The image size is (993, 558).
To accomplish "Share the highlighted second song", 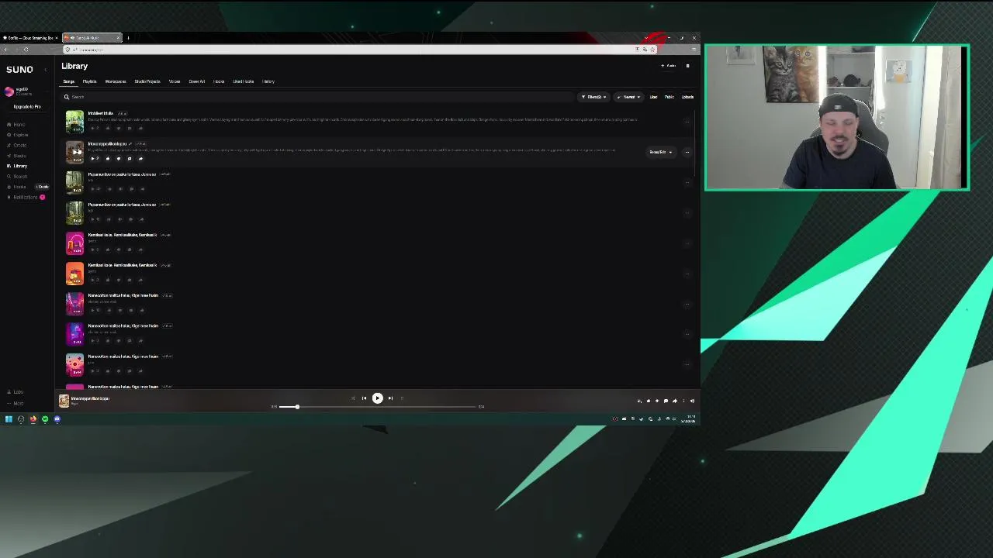I will tap(140, 159).
